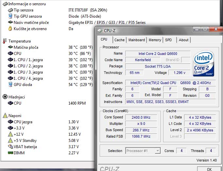Switch to the Cache tab
Image resolution: width=223 pixels, height=171 pixels.
coord(119,40)
